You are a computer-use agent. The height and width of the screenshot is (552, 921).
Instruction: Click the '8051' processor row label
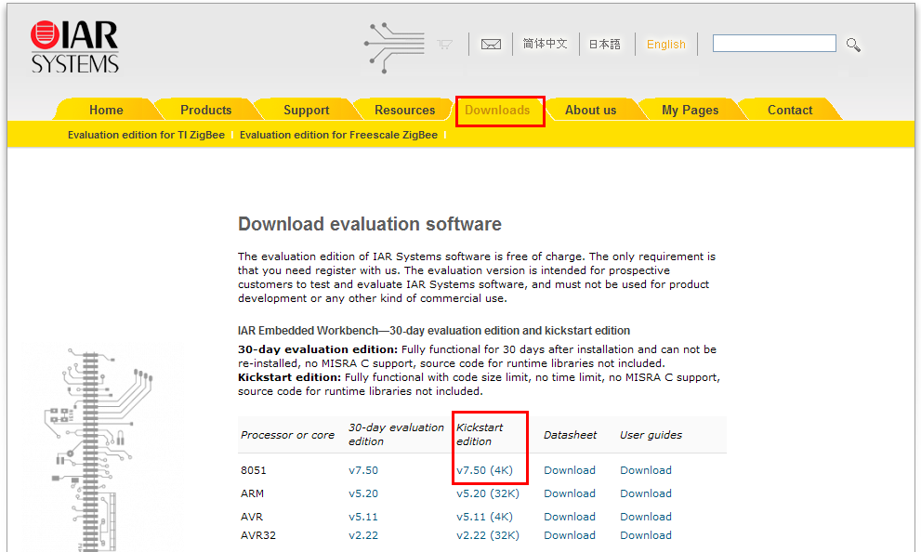(253, 470)
